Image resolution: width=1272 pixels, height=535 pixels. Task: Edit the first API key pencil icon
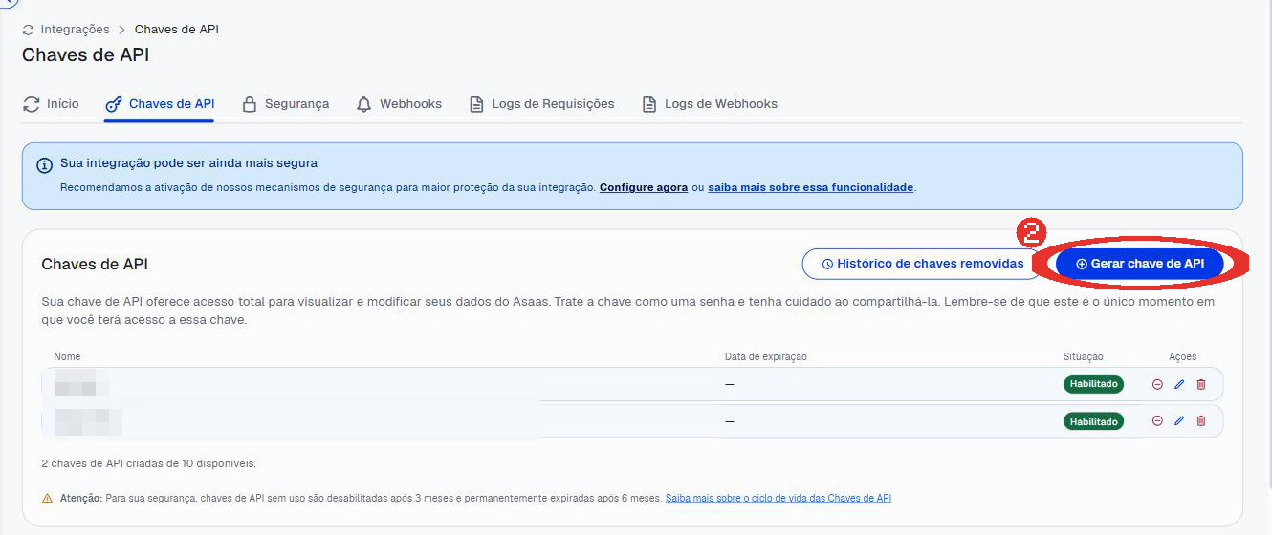click(1179, 384)
